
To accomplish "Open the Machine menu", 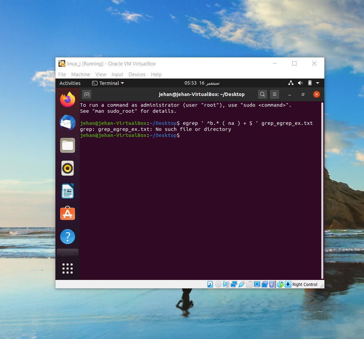I will point(81,75).
